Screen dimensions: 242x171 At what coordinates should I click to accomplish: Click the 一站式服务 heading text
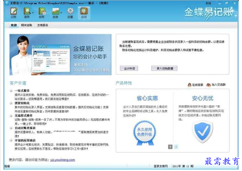point(22,91)
